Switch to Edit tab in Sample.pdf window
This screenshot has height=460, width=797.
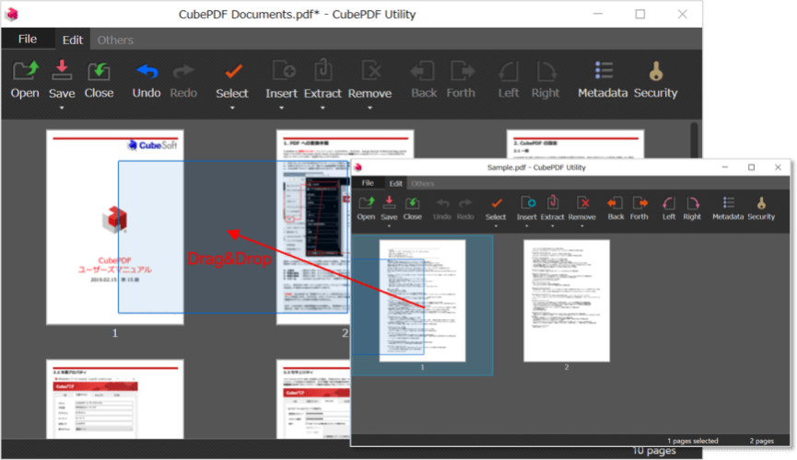(x=396, y=183)
